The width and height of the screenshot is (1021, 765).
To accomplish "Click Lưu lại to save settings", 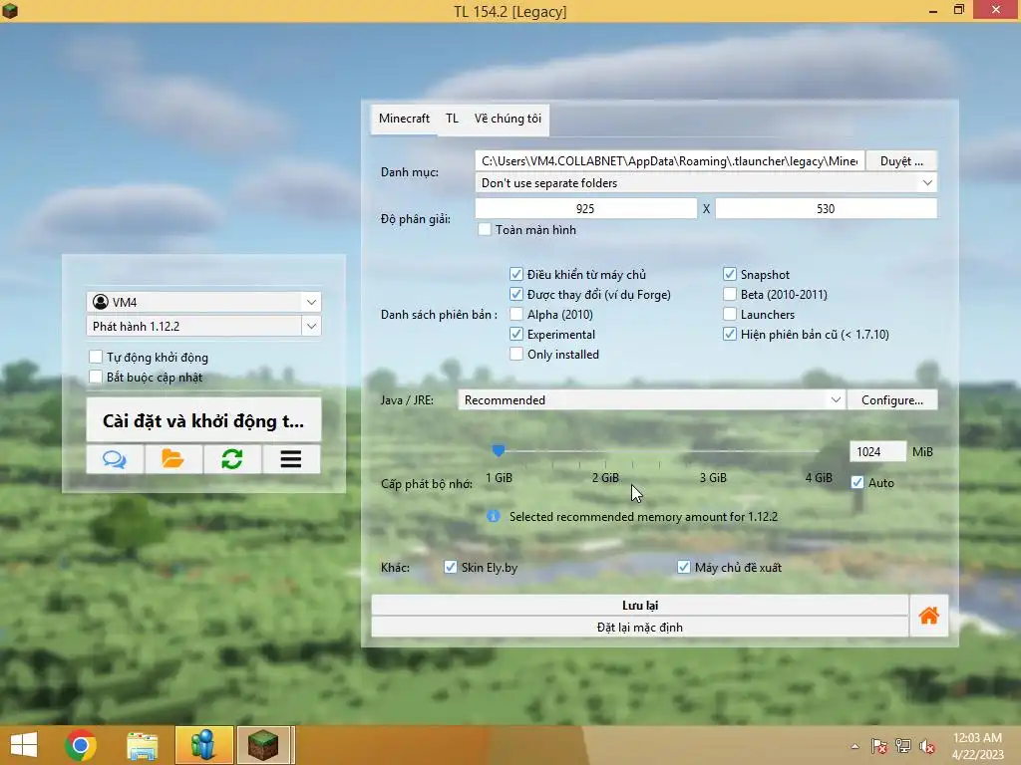I will click(639, 605).
